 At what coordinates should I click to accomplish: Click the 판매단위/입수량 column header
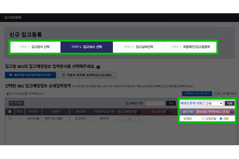pos(104,112)
